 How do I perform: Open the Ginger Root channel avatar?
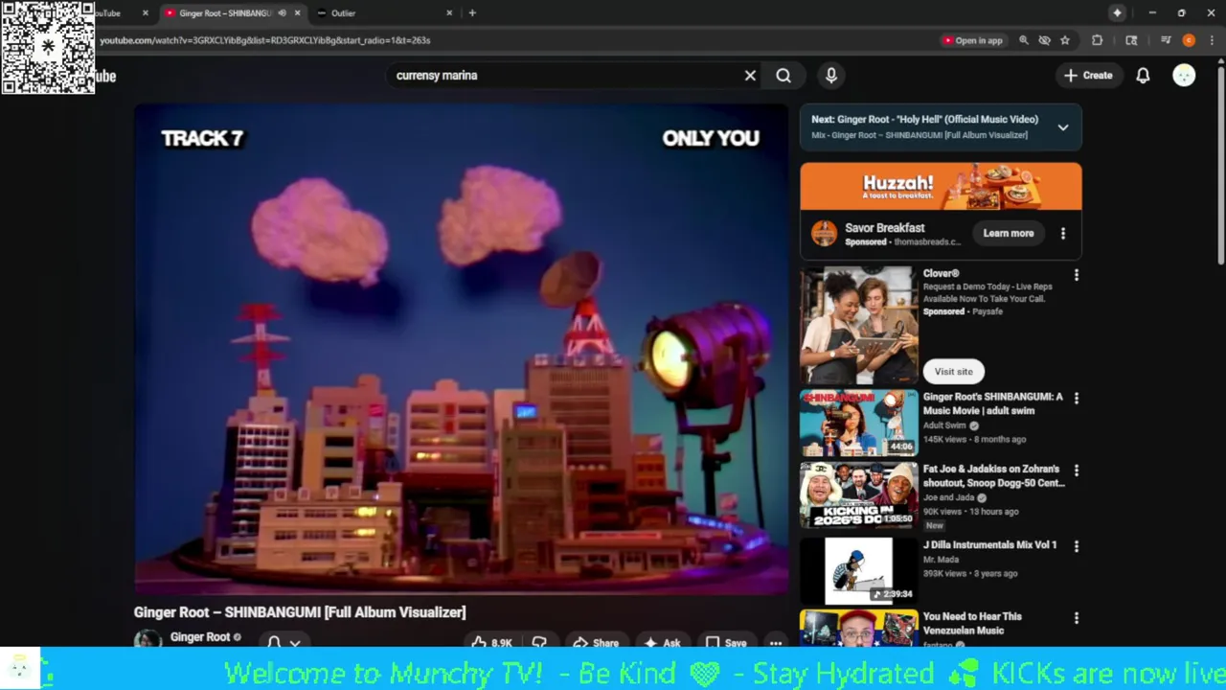[148, 639]
